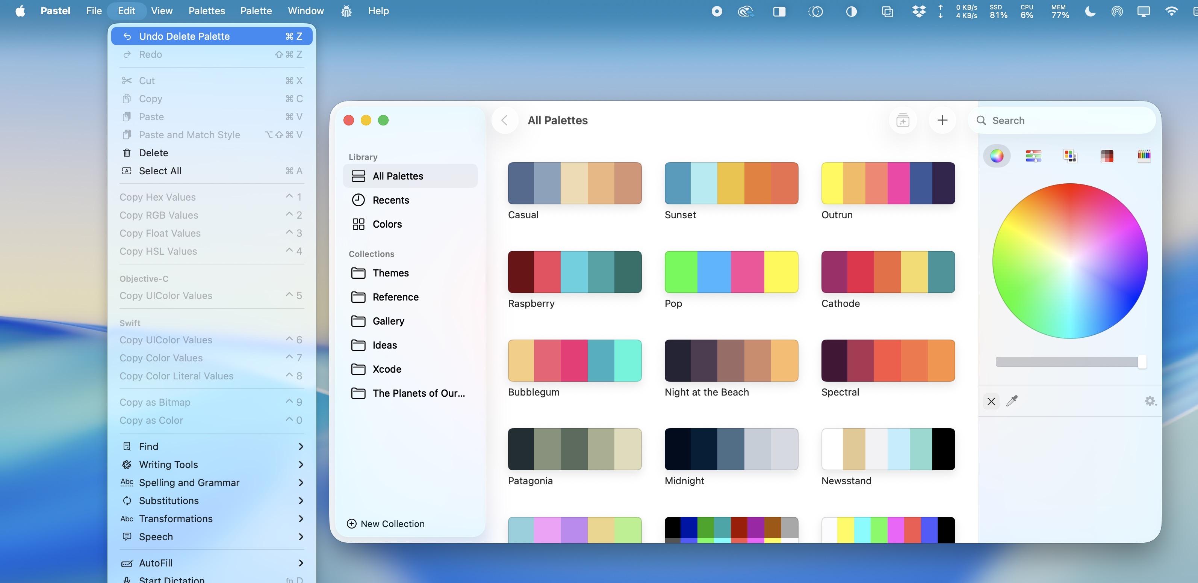Select the color wheel picker tab

tap(997, 156)
